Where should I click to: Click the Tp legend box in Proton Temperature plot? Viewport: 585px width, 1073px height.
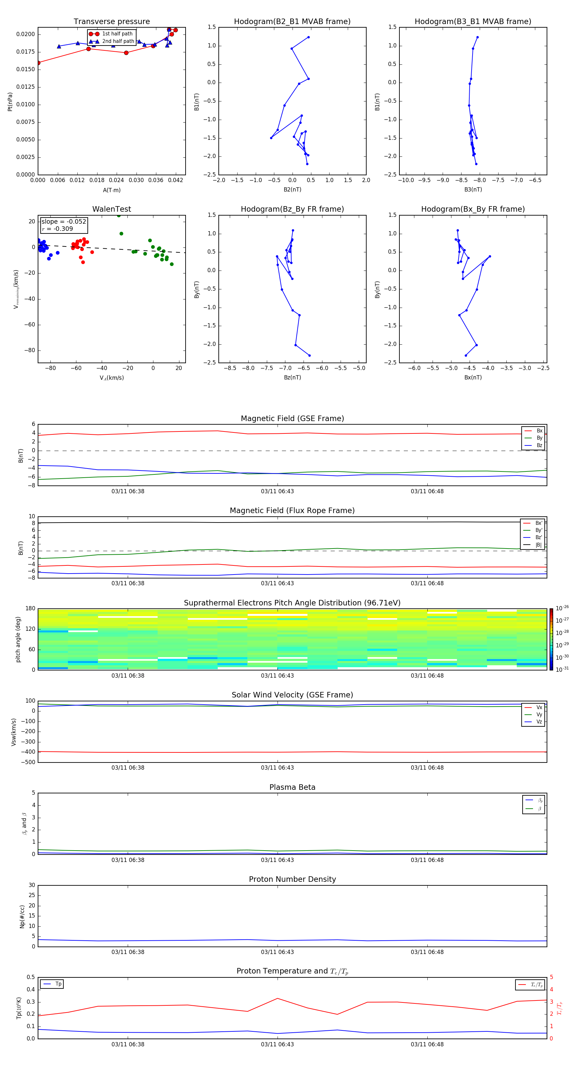(52, 984)
